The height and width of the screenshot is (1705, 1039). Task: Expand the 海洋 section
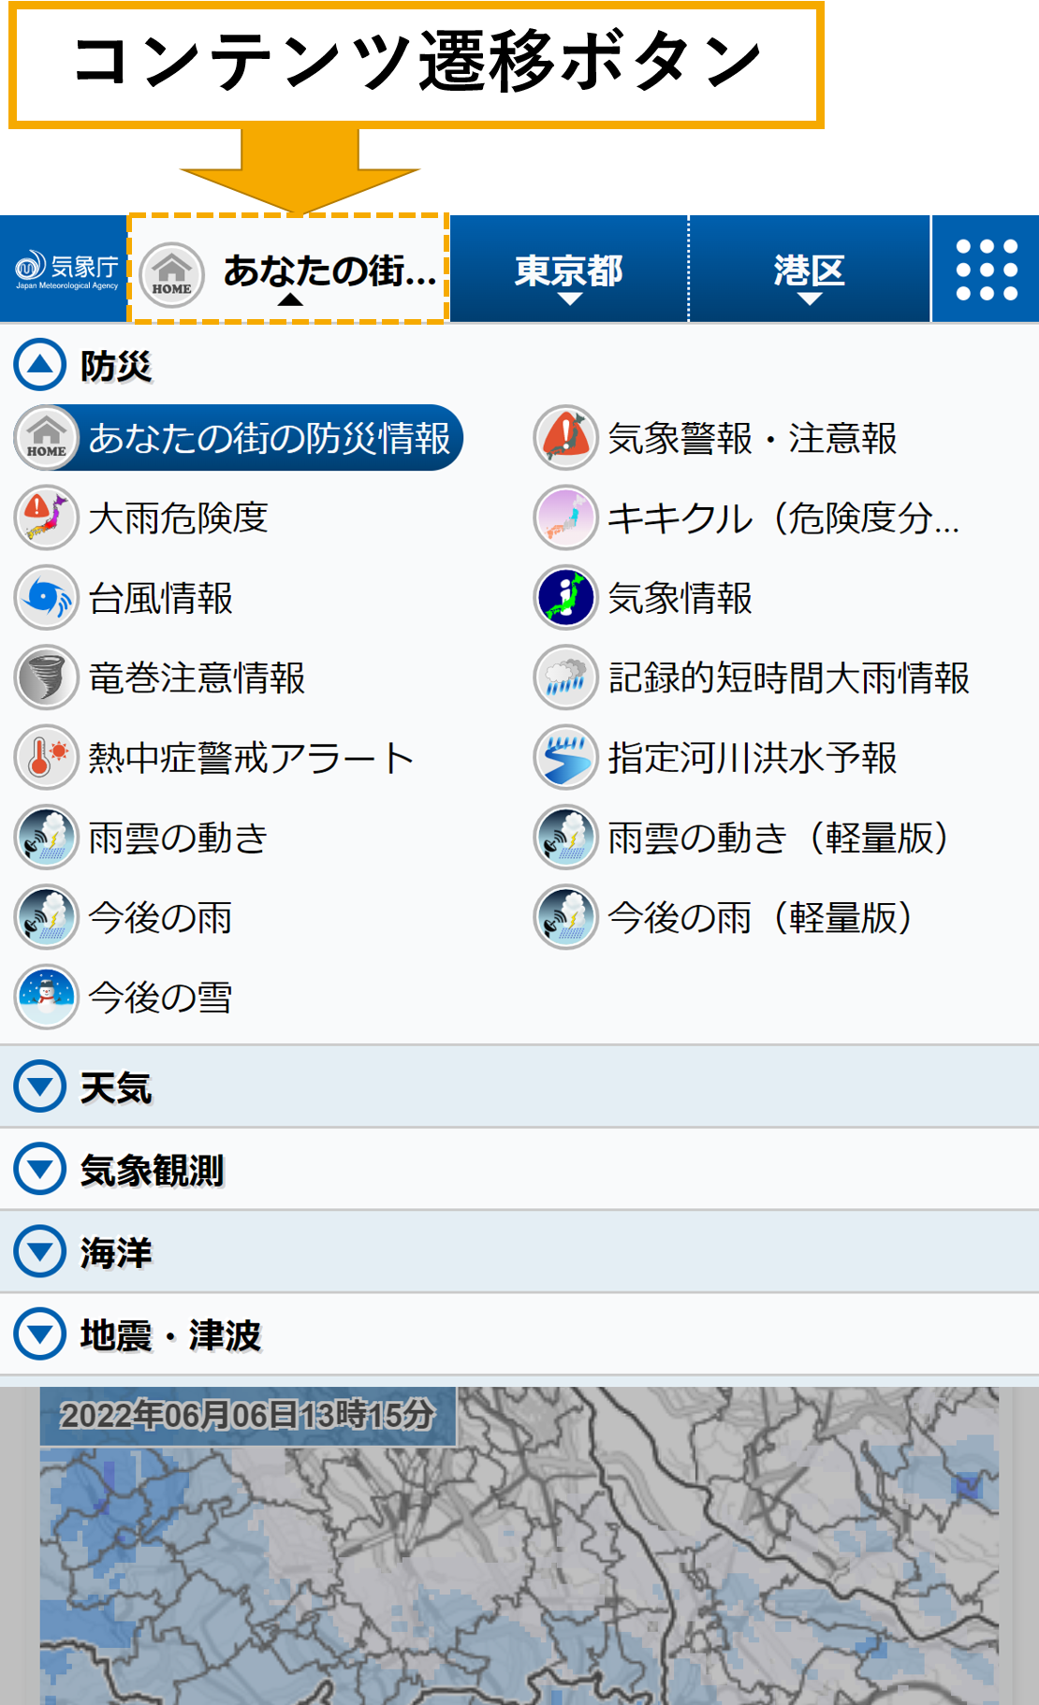pos(40,1251)
